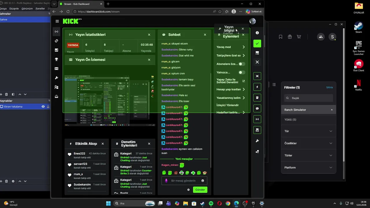Screen dimensions: 370x208
Task: Toggle the camera preview widget in right toolbar
Action: pyautogui.click(x=257, y=130)
